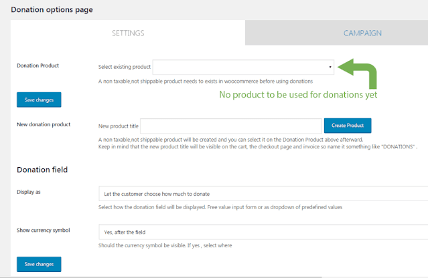
Task: Click Save changes below Donation Product
Action: (39, 100)
